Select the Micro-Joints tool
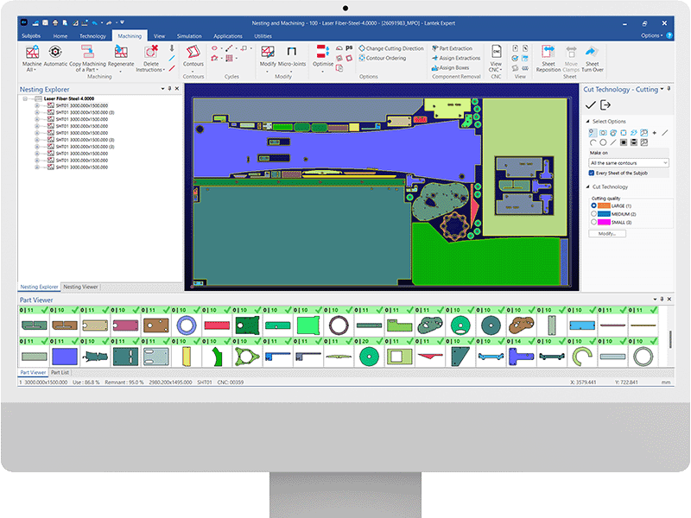691x518 pixels. point(292,54)
